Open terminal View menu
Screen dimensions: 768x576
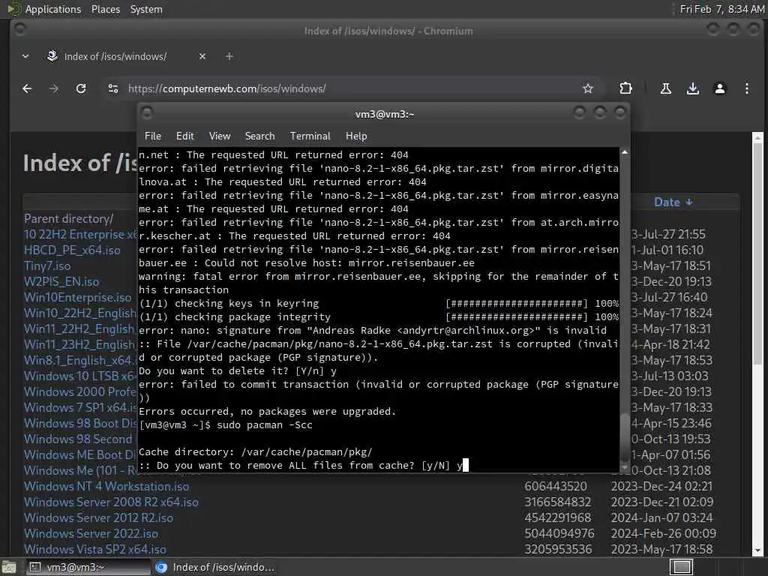click(220, 136)
